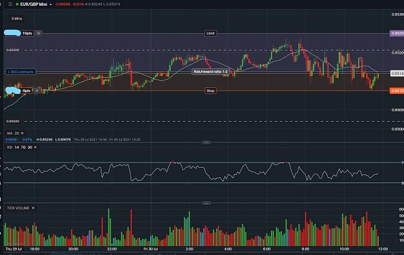Select the current price tag 0.8514
404x255 pixels.
pos(397,74)
